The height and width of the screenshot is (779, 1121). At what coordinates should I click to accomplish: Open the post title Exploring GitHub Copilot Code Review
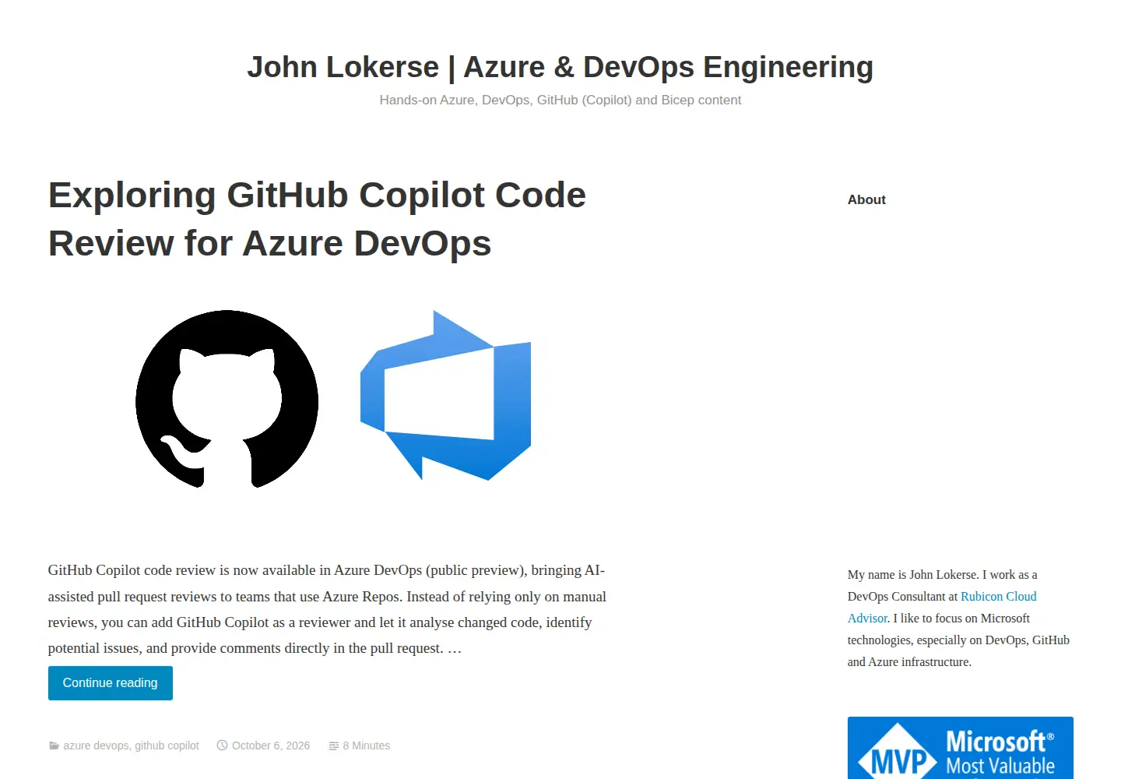pos(317,219)
